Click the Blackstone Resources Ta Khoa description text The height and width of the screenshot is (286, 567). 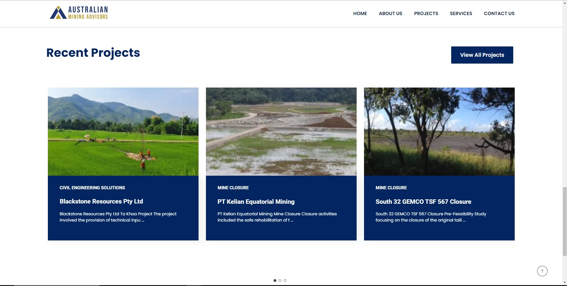pyautogui.click(x=118, y=217)
